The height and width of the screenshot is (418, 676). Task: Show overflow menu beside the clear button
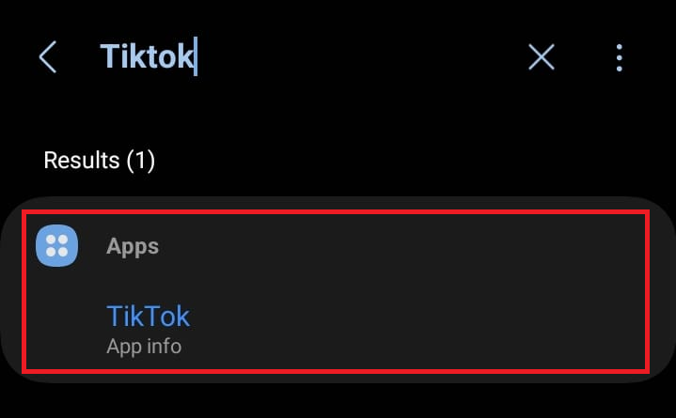pyautogui.click(x=619, y=58)
